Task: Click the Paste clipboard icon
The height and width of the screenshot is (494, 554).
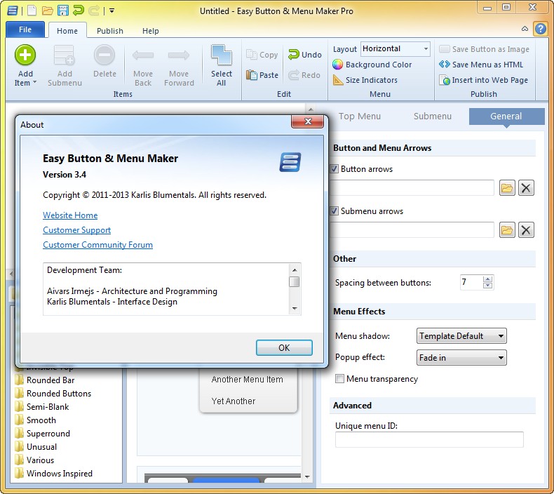Action: pyautogui.click(x=252, y=75)
